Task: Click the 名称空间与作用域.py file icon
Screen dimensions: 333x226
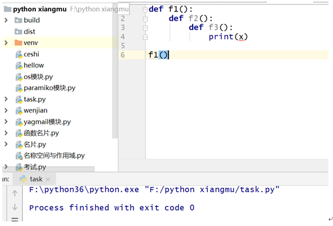Action: 19,156
